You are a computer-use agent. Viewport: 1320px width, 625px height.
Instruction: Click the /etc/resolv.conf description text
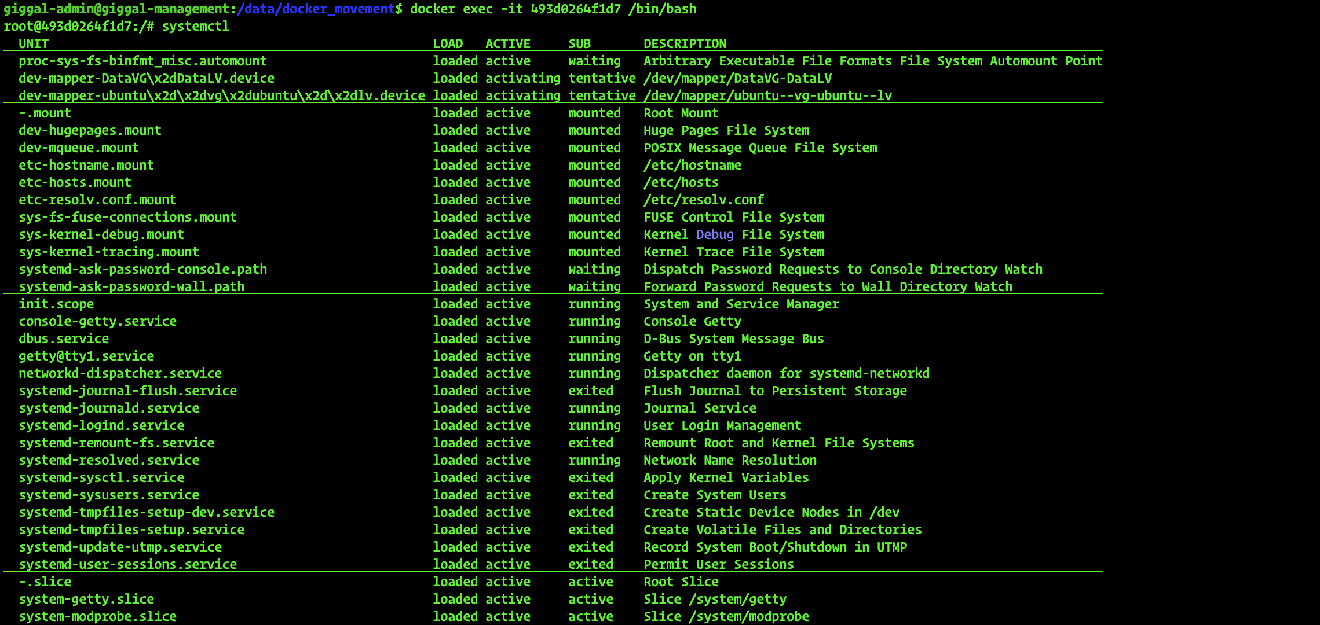[703, 200]
